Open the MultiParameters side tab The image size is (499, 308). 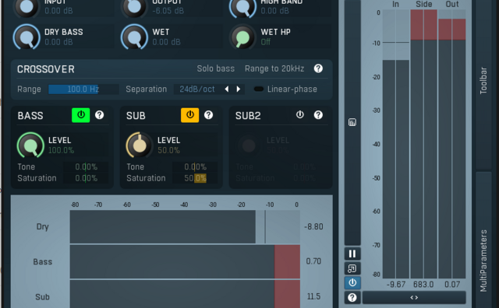[483, 261]
